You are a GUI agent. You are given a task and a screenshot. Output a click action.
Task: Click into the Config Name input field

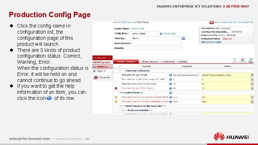click(x=145, y=34)
